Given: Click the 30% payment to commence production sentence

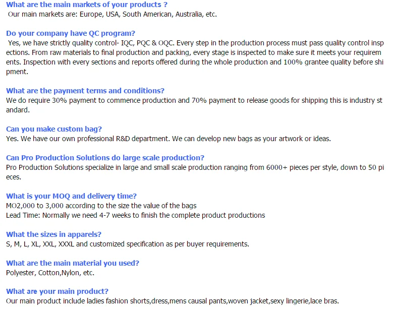Looking at the screenshot, I should (194, 105).
